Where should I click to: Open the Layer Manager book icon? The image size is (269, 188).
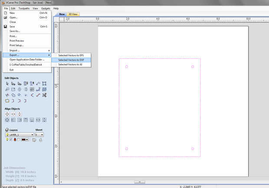[34, 140]
